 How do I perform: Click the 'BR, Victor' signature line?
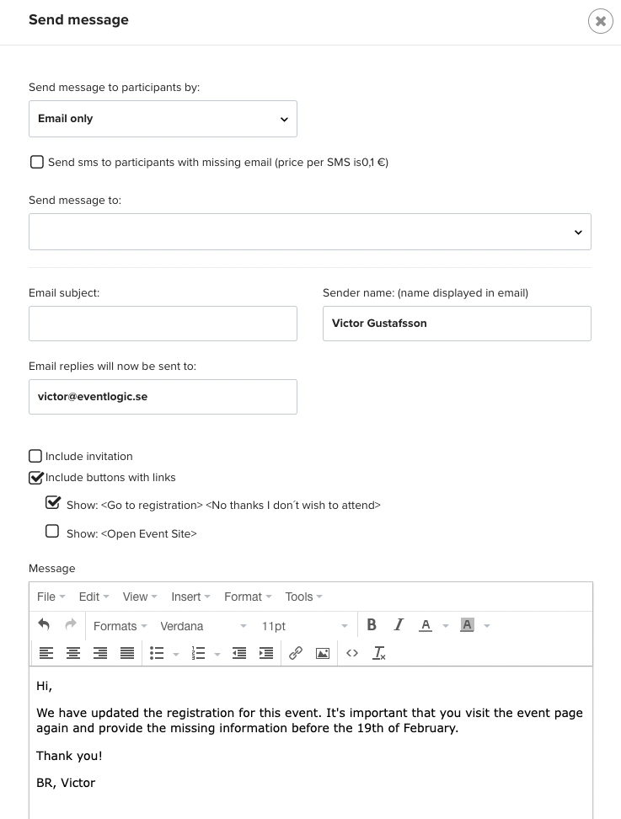tap(66, 783)
